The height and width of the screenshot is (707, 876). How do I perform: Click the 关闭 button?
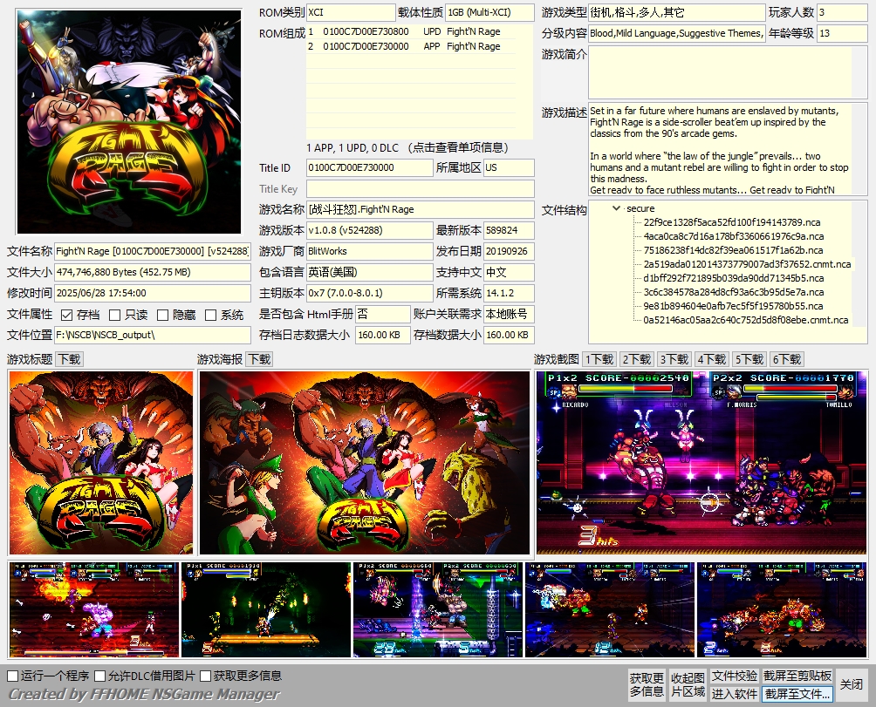click(852, 684)
